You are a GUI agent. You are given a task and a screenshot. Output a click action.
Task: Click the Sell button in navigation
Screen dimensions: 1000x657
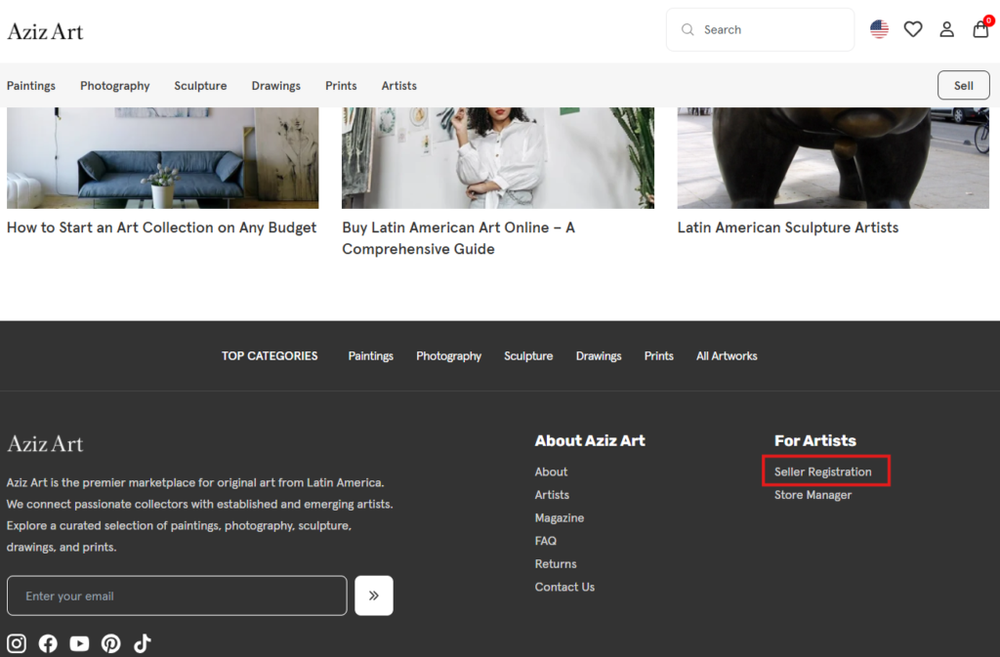click(x=963, y=85)
